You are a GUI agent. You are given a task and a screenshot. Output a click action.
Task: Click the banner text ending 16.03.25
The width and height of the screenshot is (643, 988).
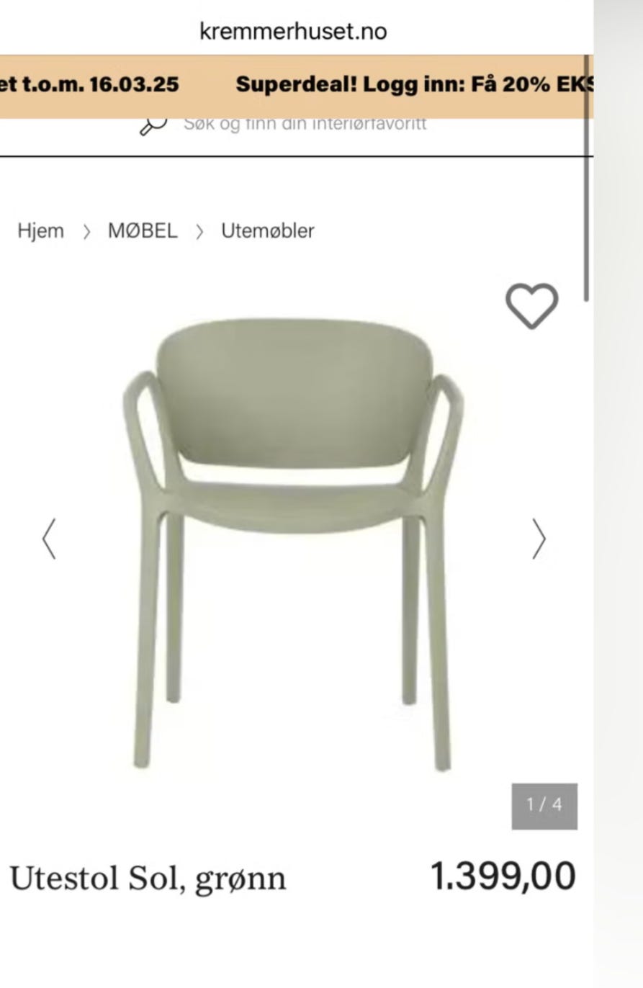point(89,84)
